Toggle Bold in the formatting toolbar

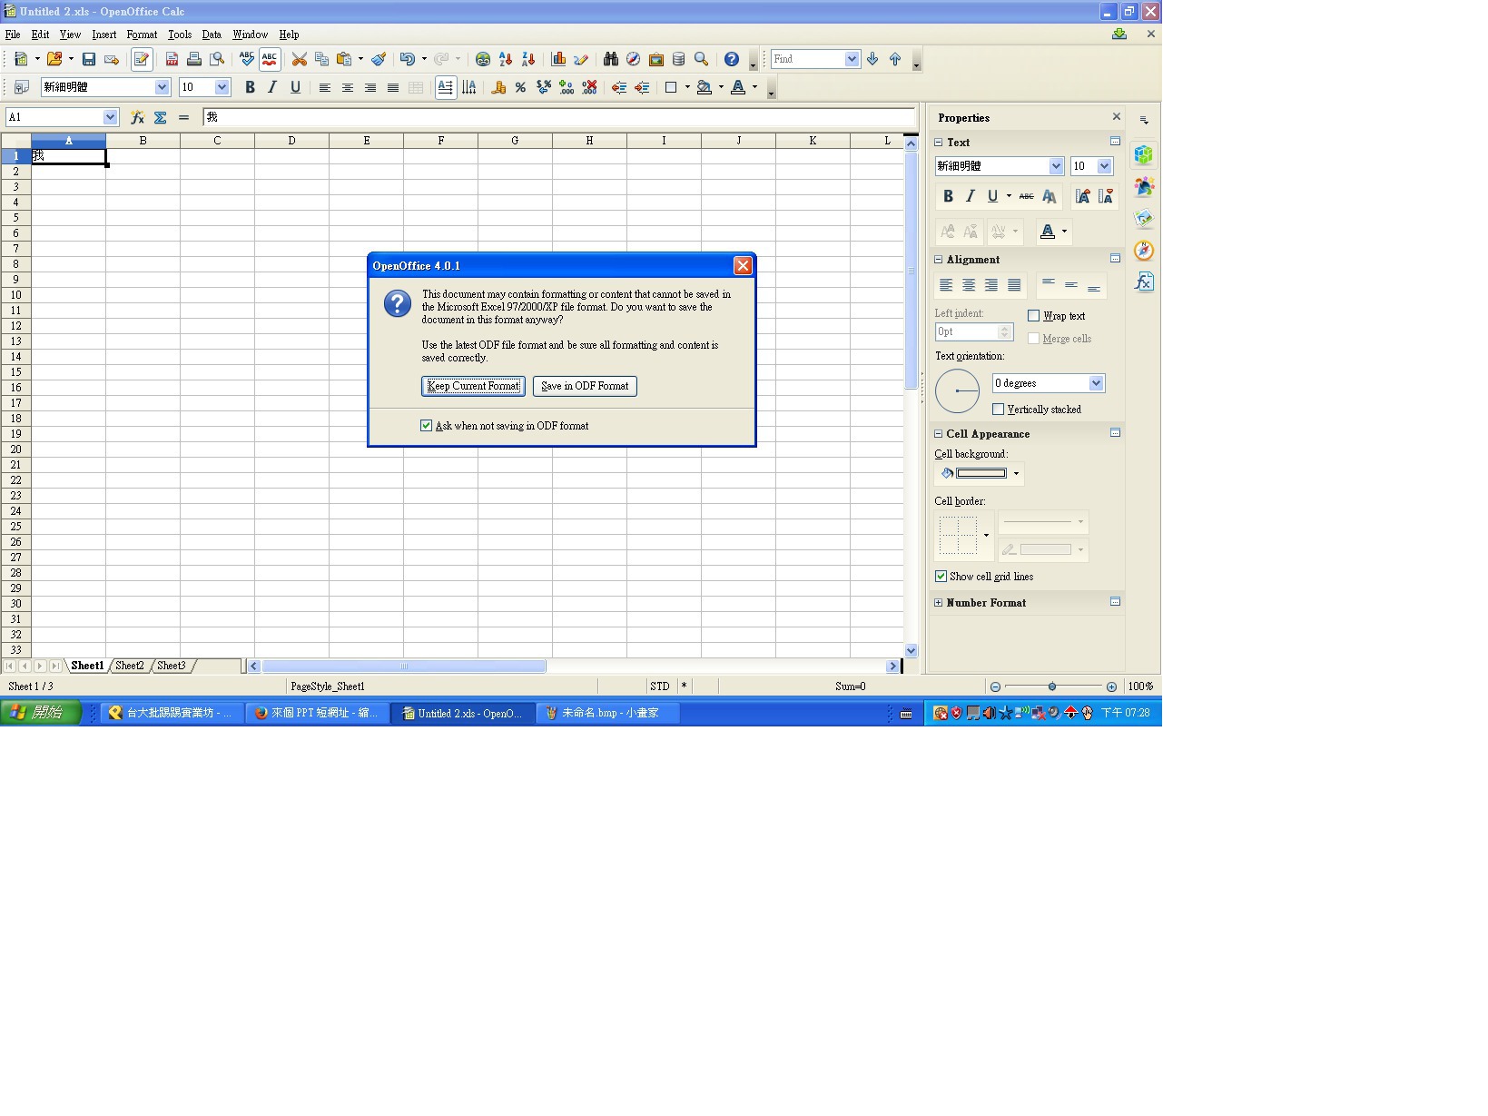coord(250,88)
